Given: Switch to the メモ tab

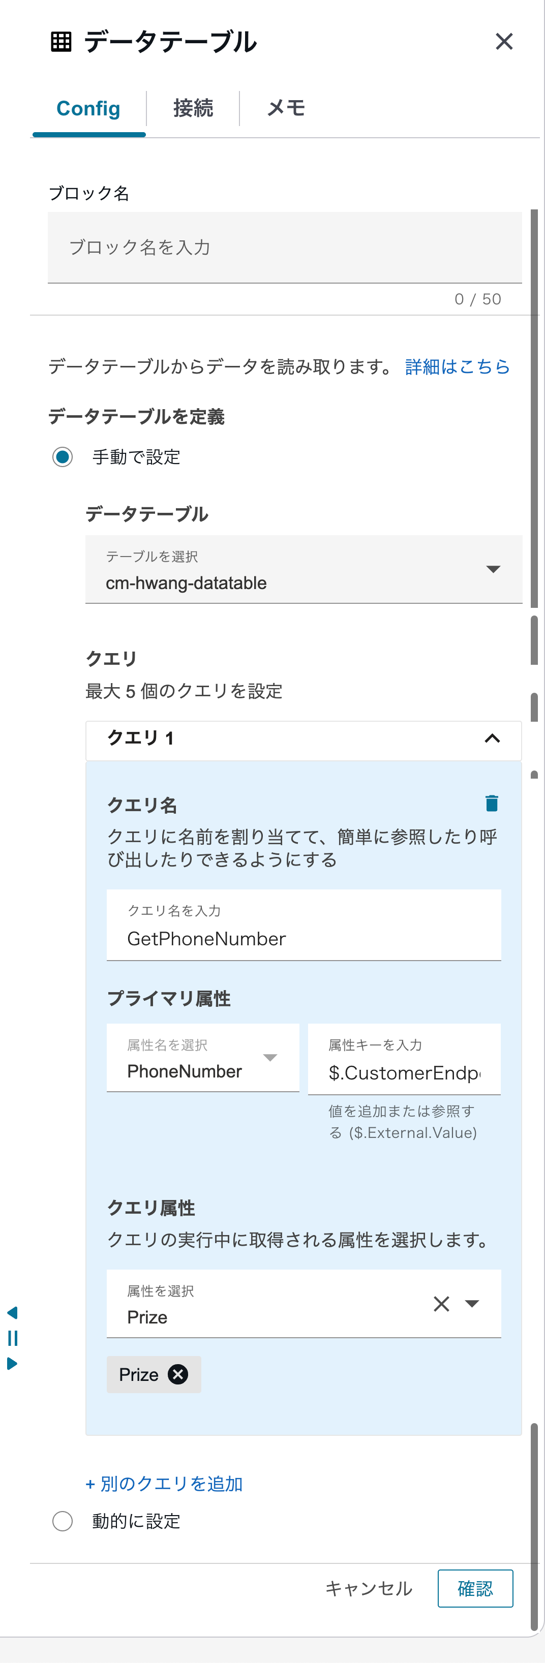Looking at the screenshot, I should pos(285,108).
